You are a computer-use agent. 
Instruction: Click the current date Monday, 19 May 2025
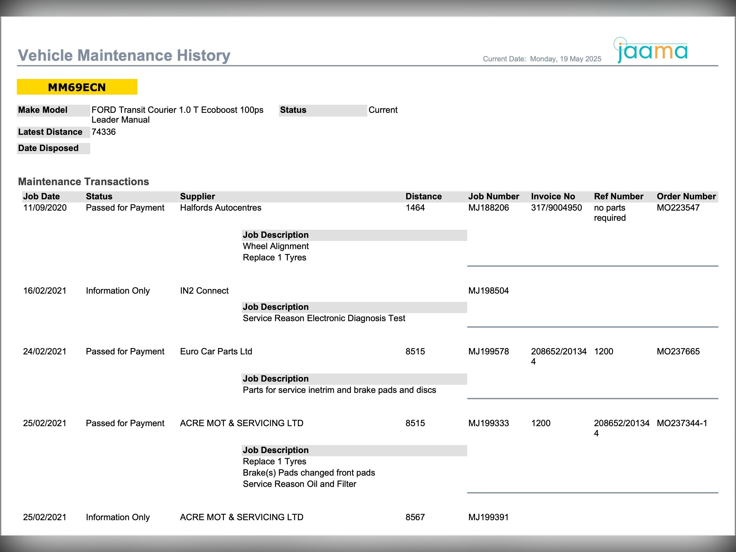click(565, 59)
